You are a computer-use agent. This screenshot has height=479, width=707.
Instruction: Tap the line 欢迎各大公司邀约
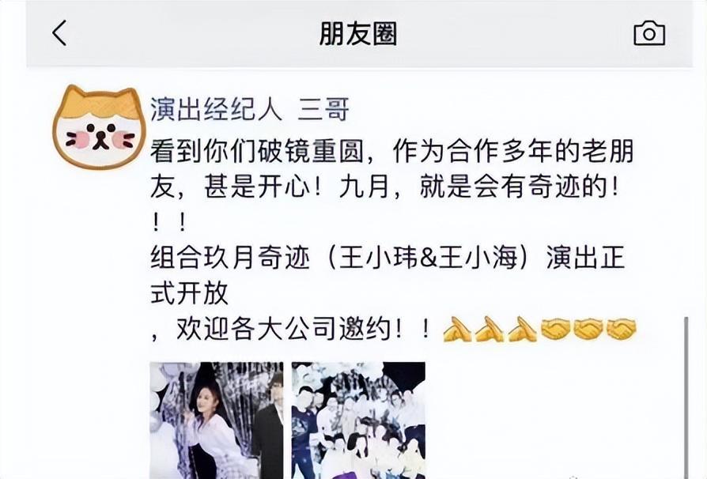[x=283, y=329]
